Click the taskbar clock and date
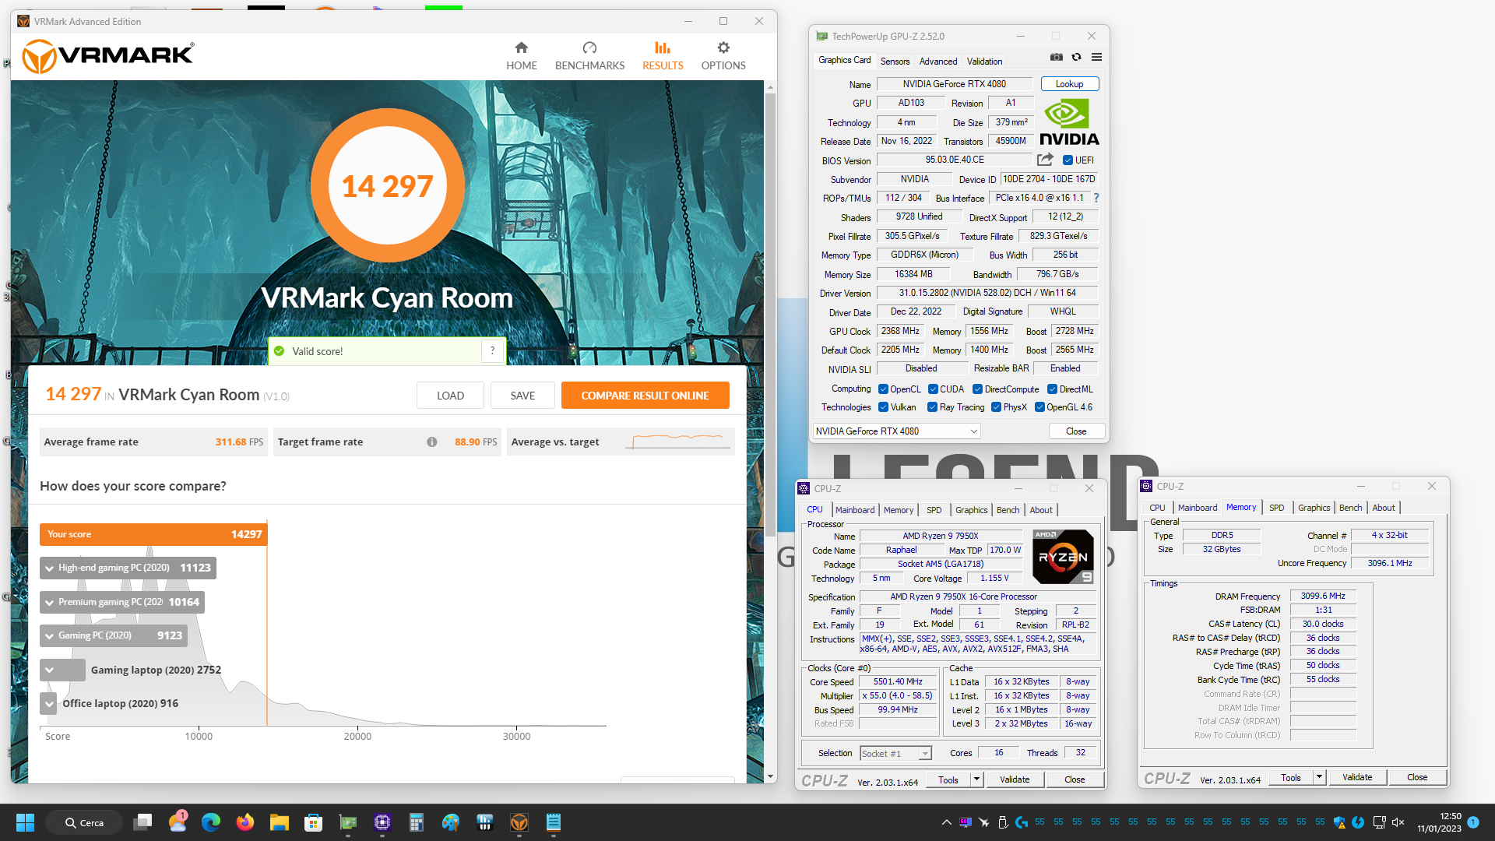Image resolution: width=1495 pixels, height=841 pixels. coord(1439,822)
